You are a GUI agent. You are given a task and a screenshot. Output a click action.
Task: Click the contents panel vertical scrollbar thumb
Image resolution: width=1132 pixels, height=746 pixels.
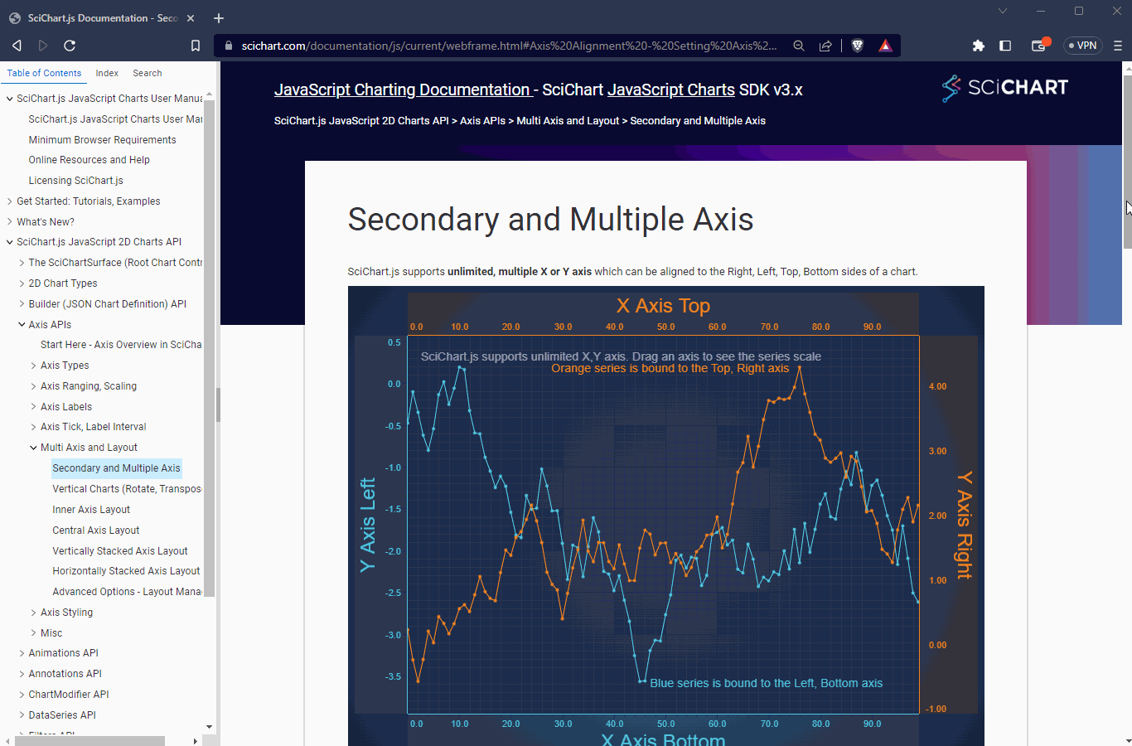209,347
